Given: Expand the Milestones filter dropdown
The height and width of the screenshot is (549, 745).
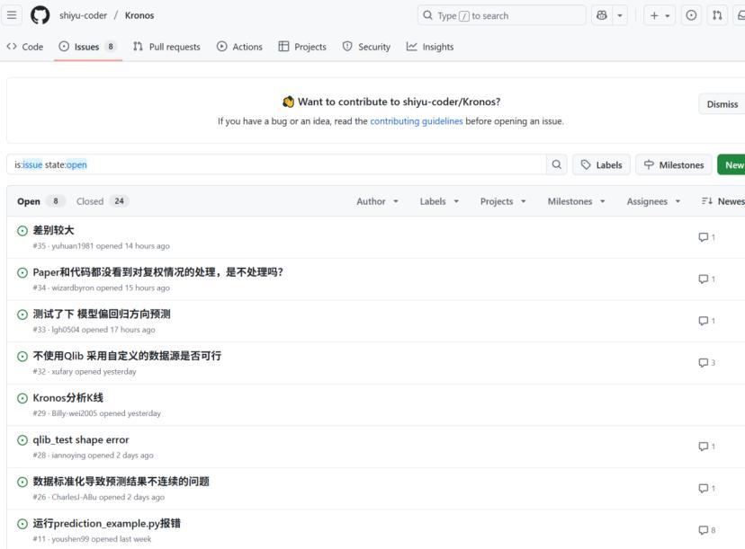Looking at the screenshot, I should coord(576,201).
